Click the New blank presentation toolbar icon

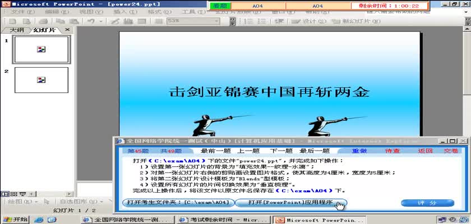click(x=12, y=21)
